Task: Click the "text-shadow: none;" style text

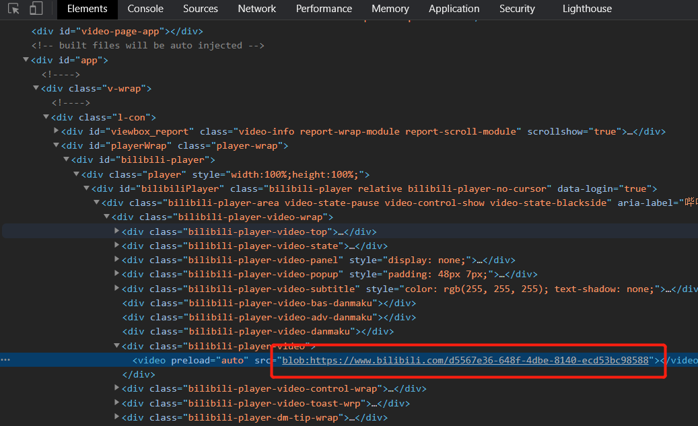Action: point(604,289)
